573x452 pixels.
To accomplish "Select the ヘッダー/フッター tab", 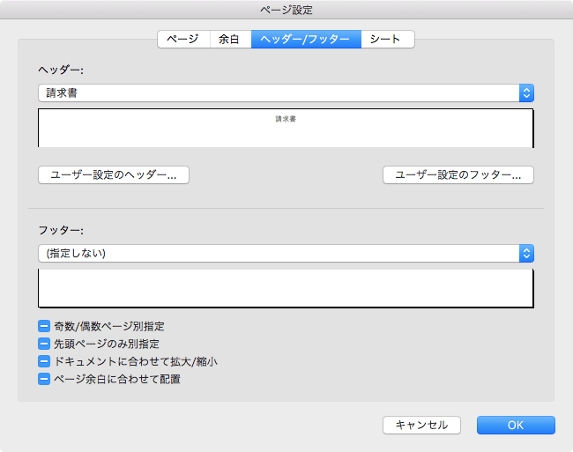I will (x=306, y=39).
